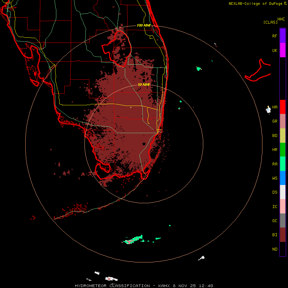Click the 'BD' legend label
This screenshot has height=288, width=288.
coord(275,136)
